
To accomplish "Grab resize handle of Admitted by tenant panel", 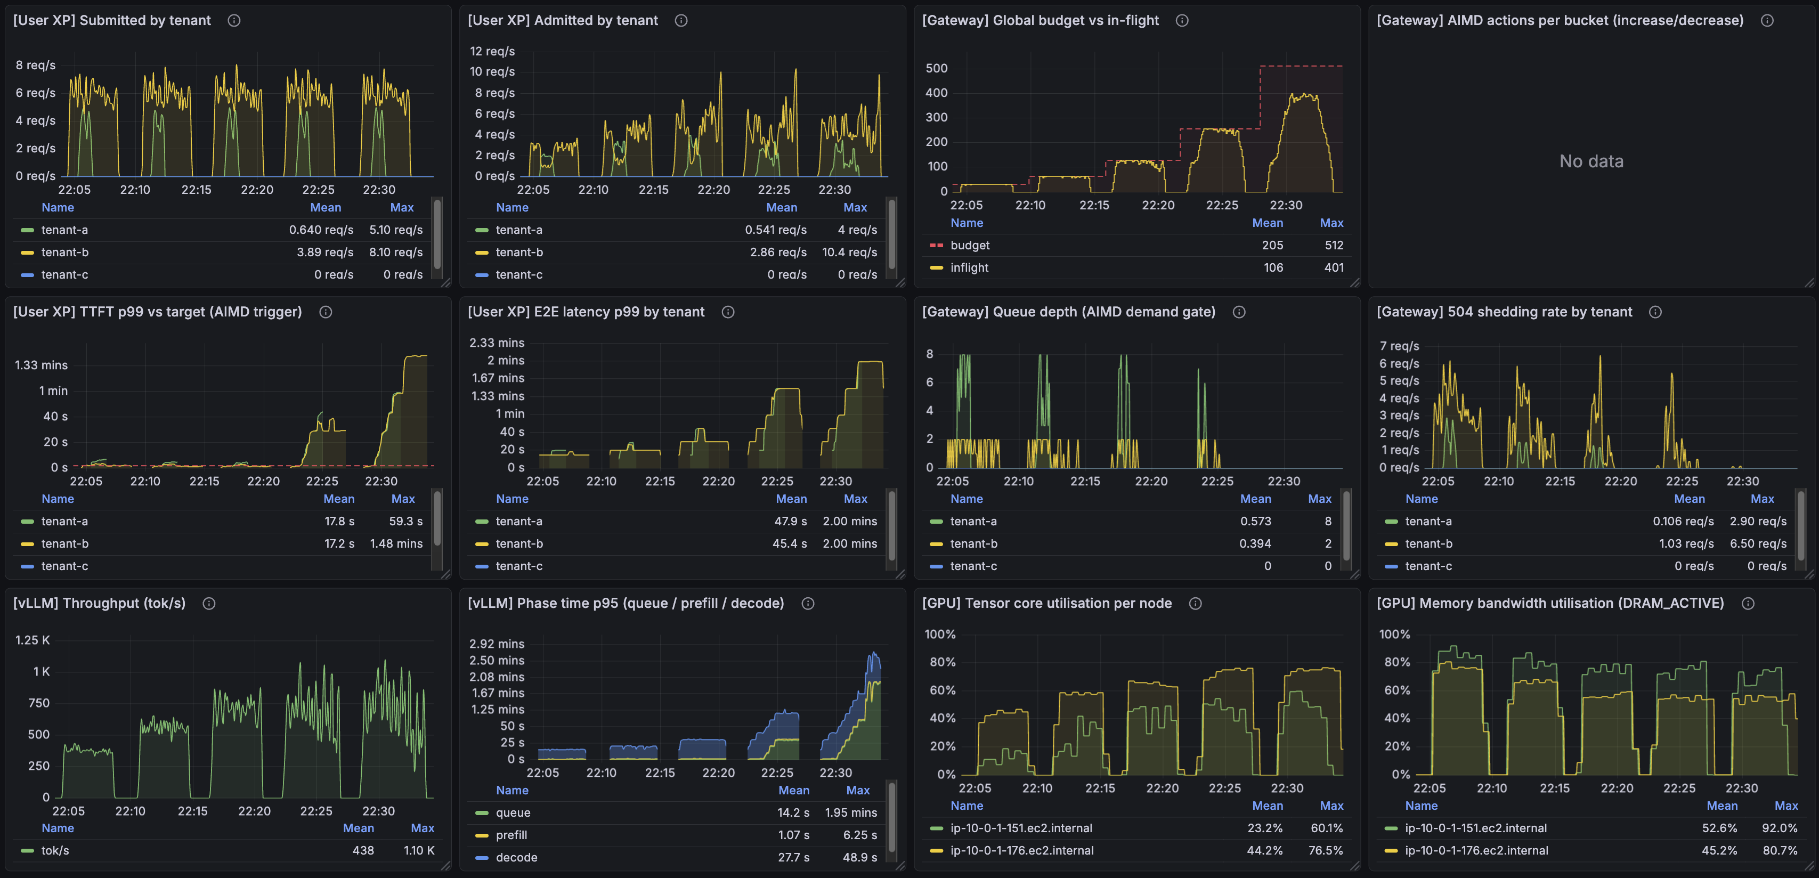I will (900, 283).
